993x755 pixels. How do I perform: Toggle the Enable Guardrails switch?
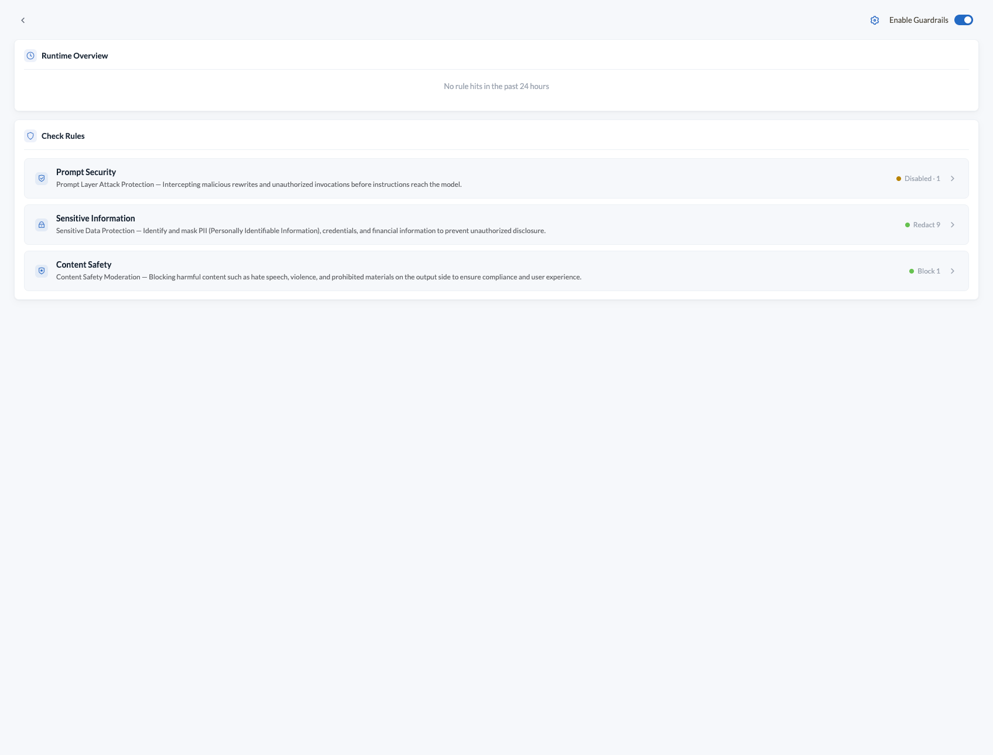click(964, 20)
